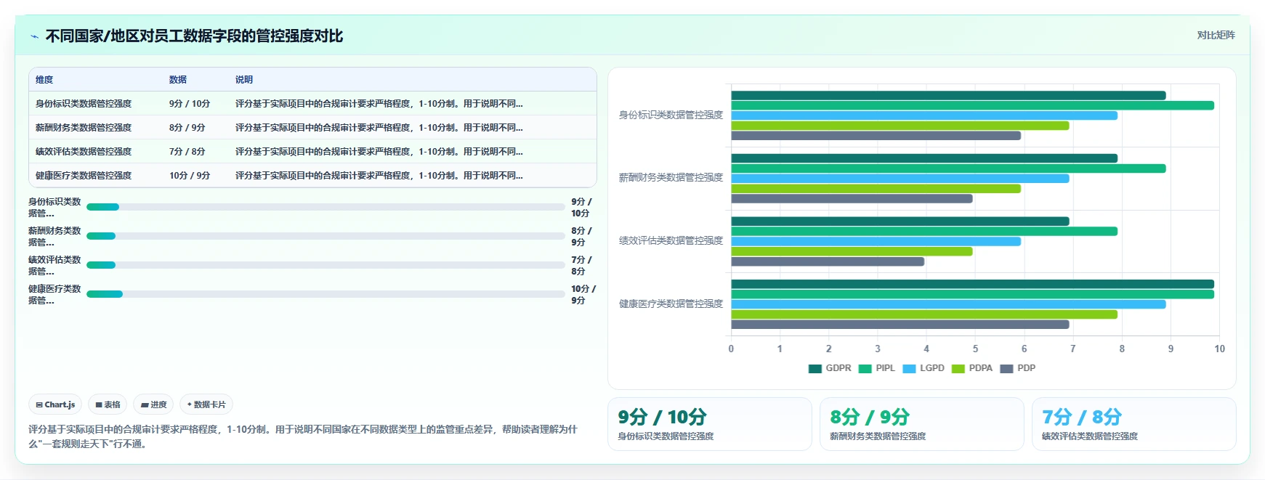The image size is (1265, 480).
Task: Select the 数据卡片 tag chip
Action: [206, 404]
